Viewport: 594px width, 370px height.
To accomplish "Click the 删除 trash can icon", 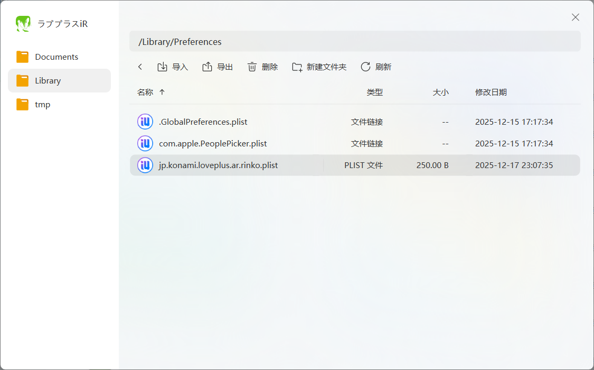I will click(252, 67).
